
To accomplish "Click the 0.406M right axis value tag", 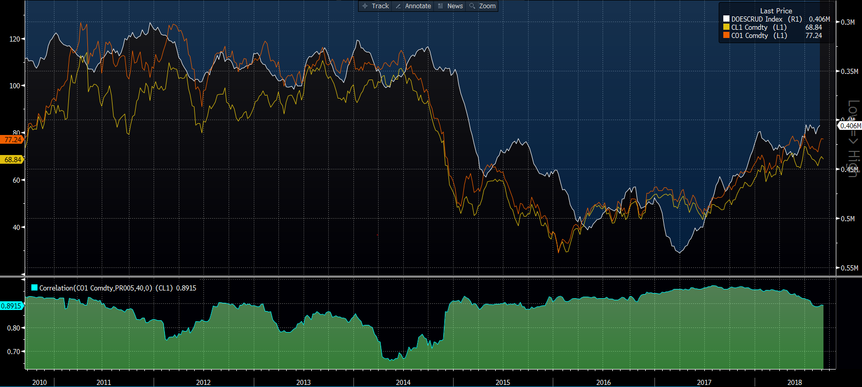I will coord(850,126).
